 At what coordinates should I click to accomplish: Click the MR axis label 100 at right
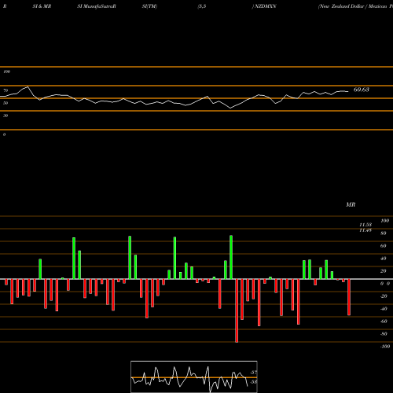pos(385,221)
